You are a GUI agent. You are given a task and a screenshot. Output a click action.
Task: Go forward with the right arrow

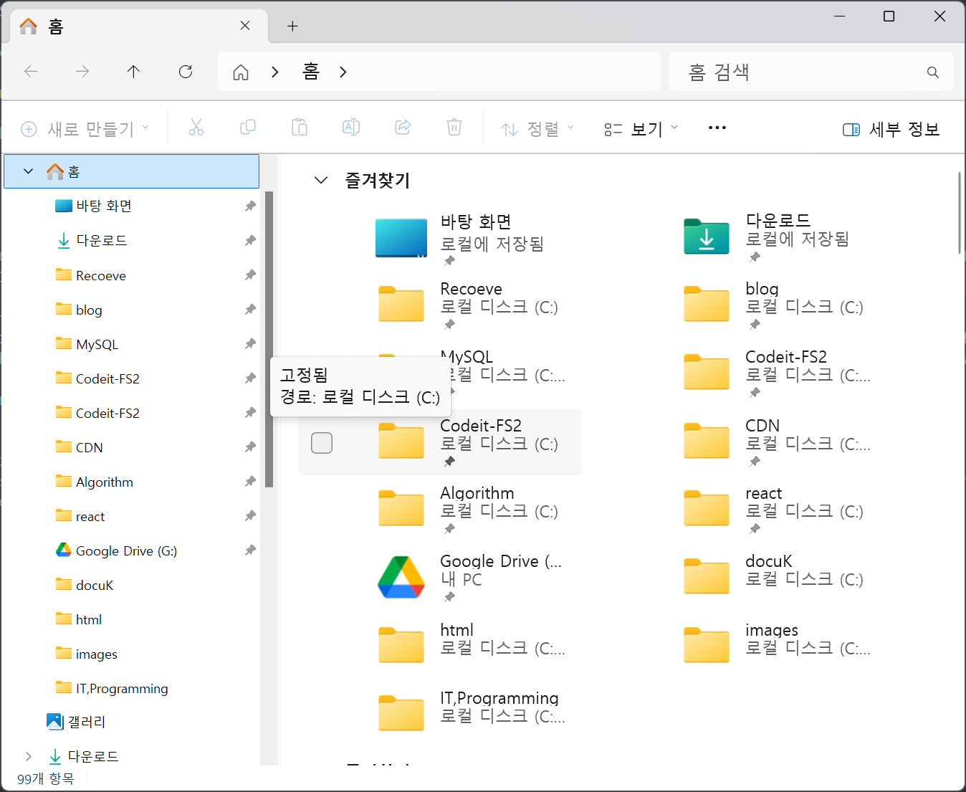tap(82, 72)
